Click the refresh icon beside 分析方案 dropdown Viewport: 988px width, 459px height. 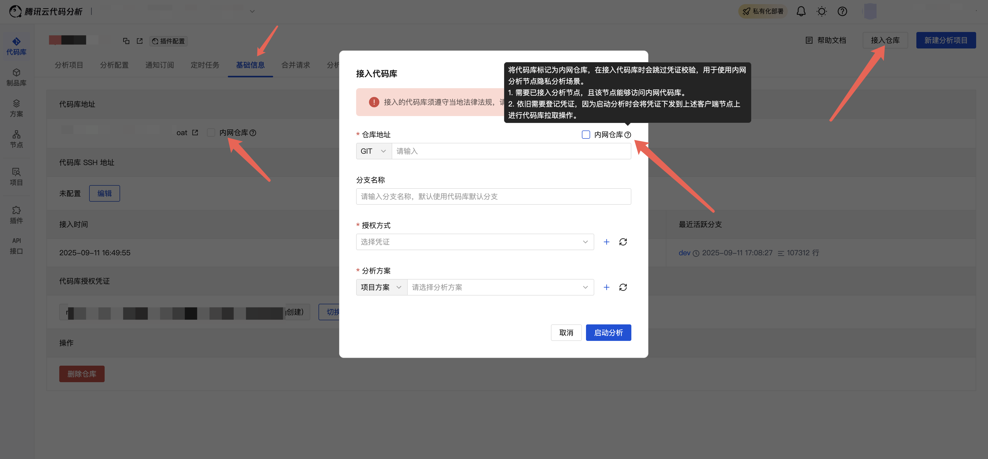pos(623,287)
